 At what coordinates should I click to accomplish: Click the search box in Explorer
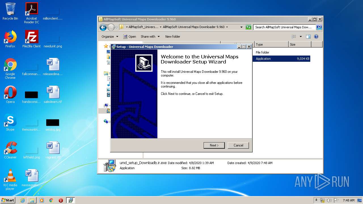point(284,27)
